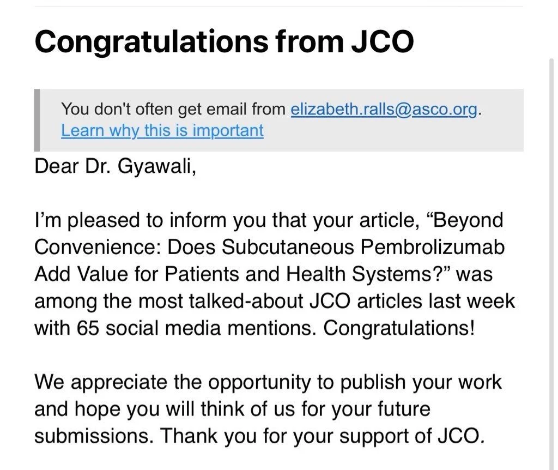Click the sentence 'Thank you for your support of JCO'

tap(322, 436)
